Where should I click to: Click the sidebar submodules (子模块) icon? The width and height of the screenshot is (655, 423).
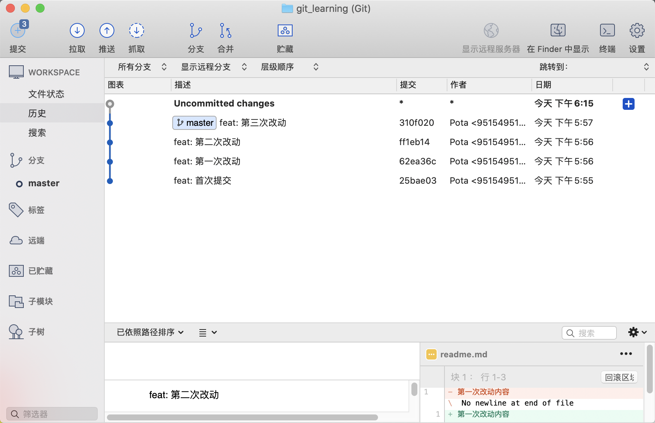16,301
